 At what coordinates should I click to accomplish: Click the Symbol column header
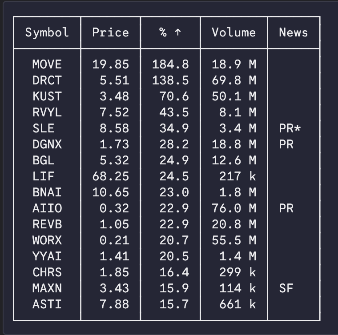coord(47,32)
